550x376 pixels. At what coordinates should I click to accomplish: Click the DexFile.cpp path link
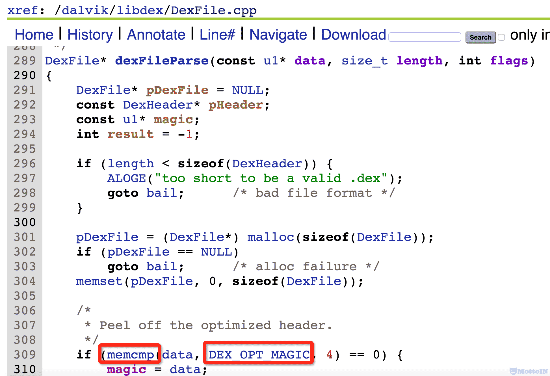pos(214,10)
